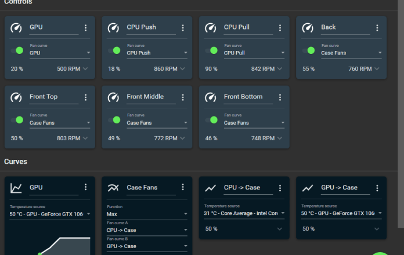Disable the CPU Pull fan control switch
Image resolution: width=404 pixels, height=255 pixels.
pyautogui.click(x=212, y=50)
